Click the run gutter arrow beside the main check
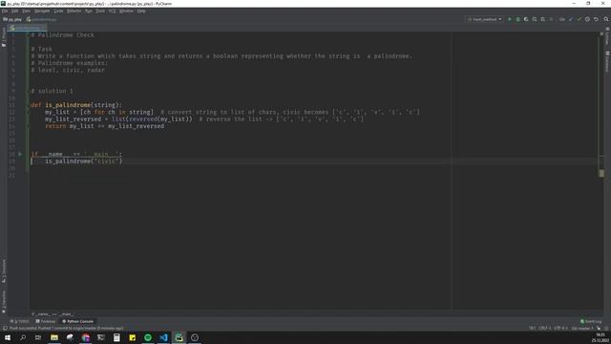This screenshot has height=344, width=611. click(x=20, y=154)
